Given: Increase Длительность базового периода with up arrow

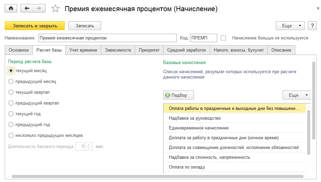Looking at the screenshot, I should [x=88, y=145].
